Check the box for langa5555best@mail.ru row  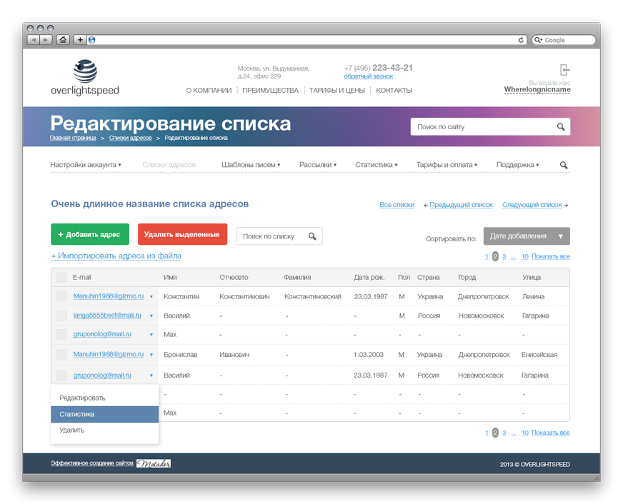[61, 316]
